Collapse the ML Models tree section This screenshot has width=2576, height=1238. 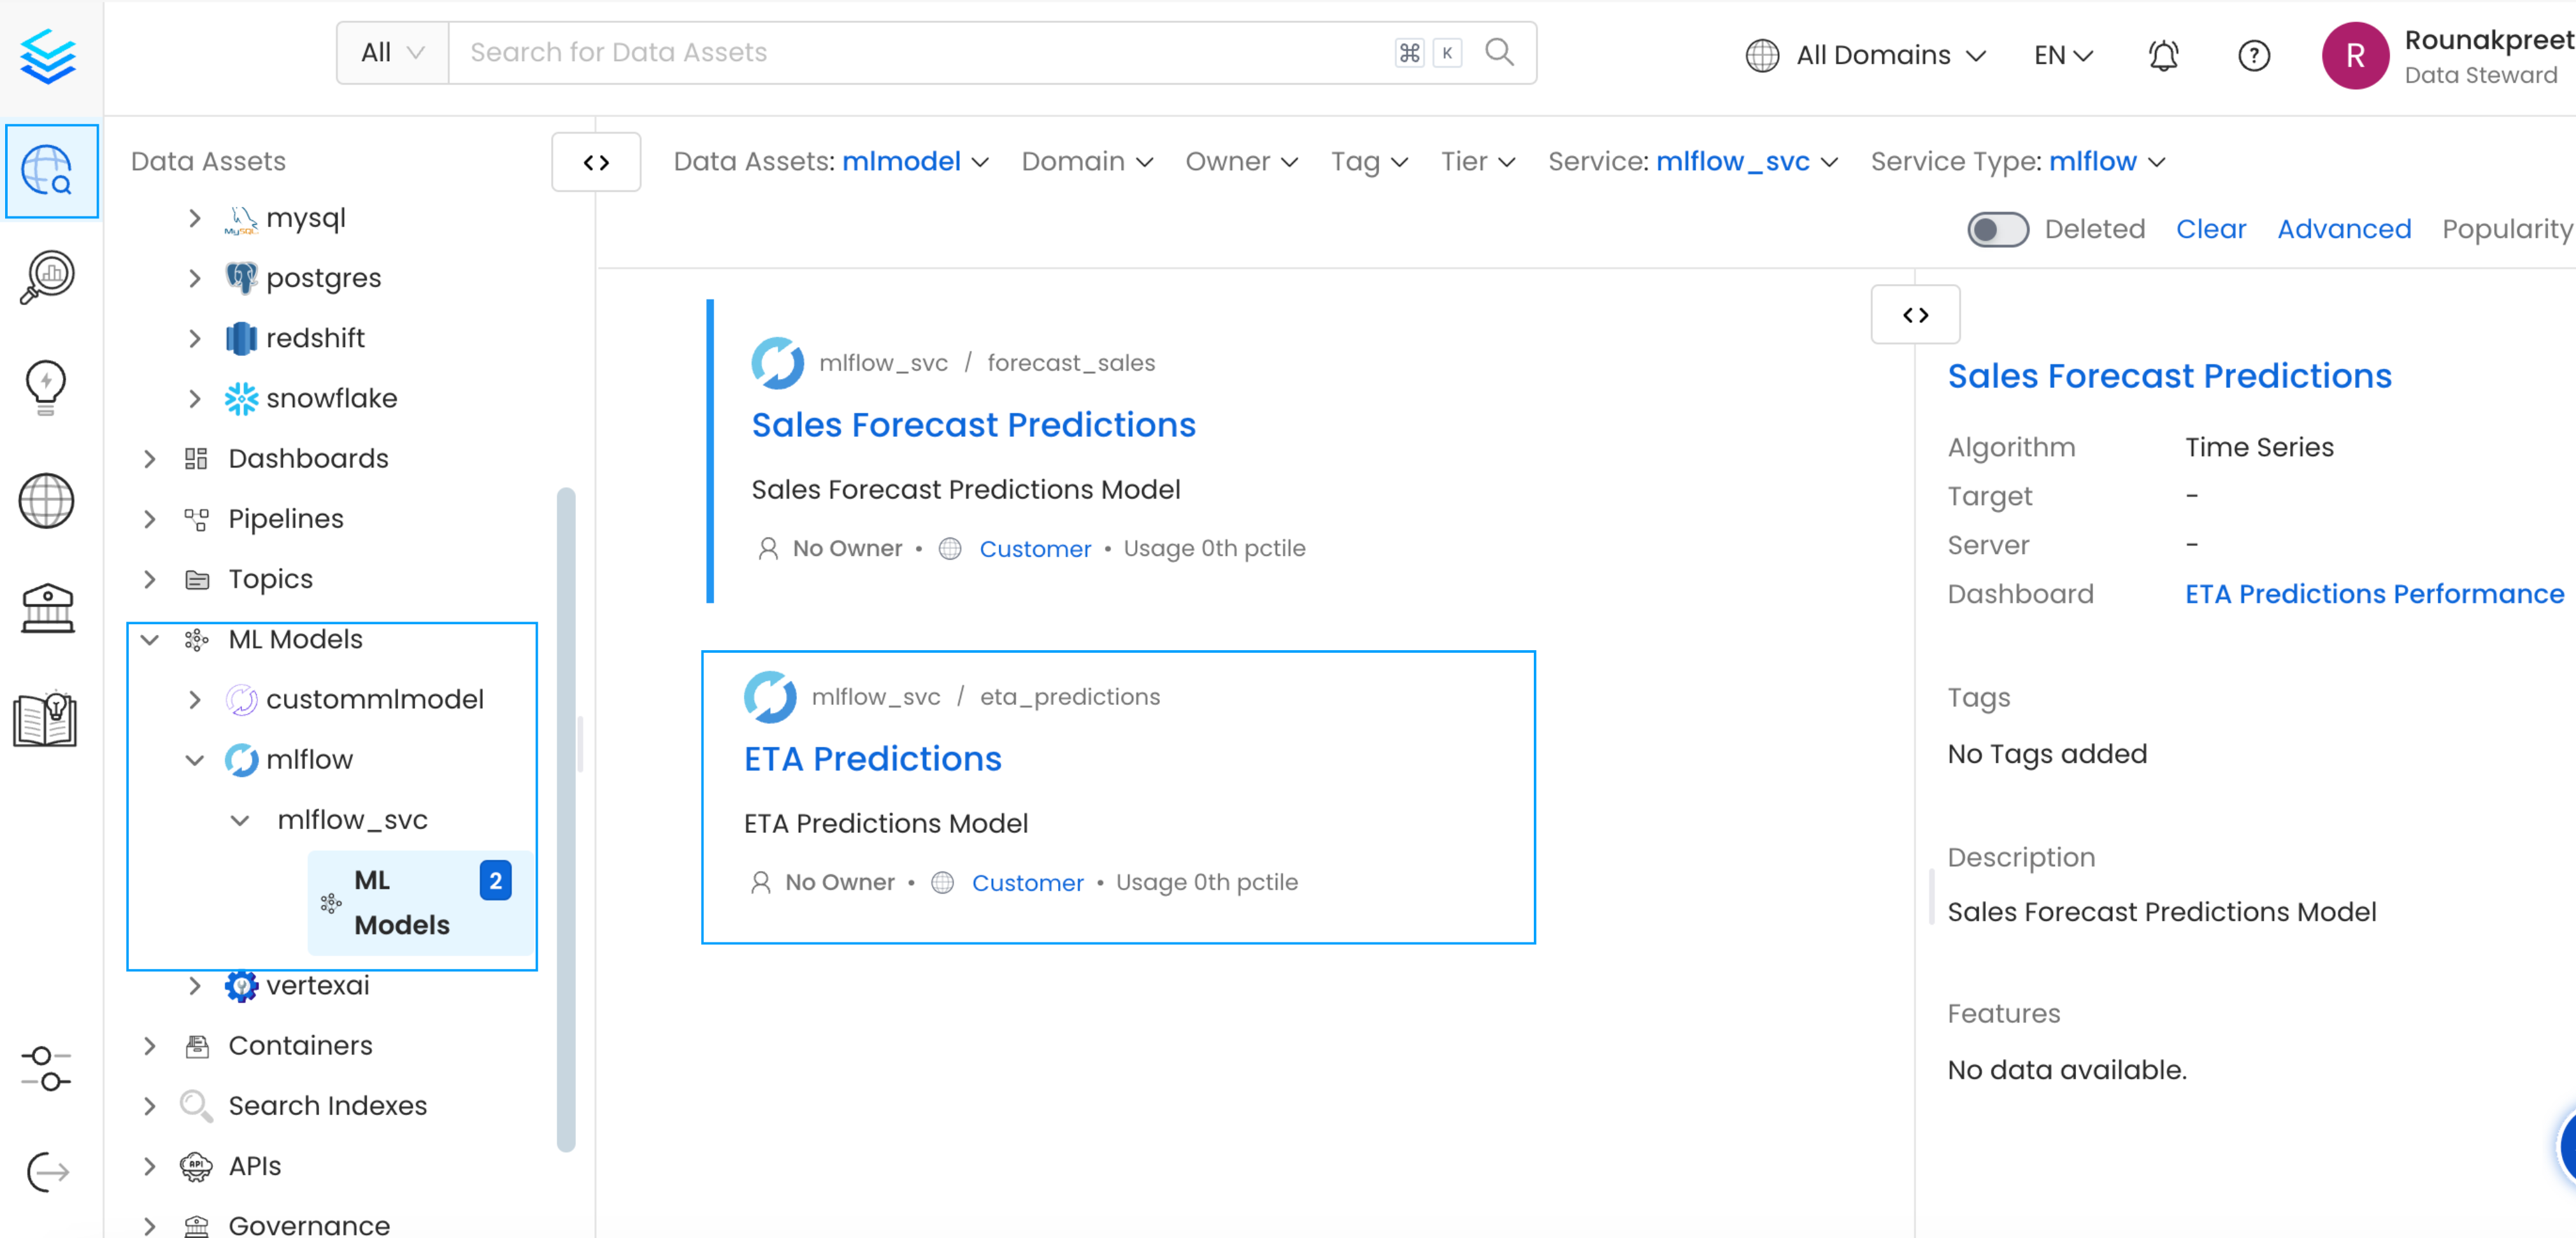pos(150,639)
